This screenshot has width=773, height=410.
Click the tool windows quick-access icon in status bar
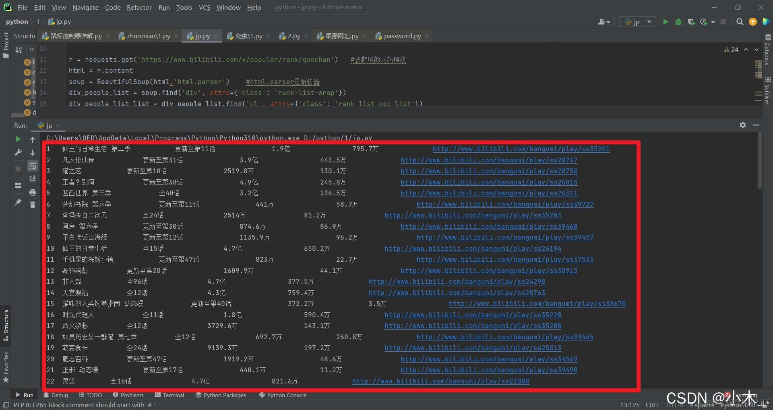coord(6,405)
